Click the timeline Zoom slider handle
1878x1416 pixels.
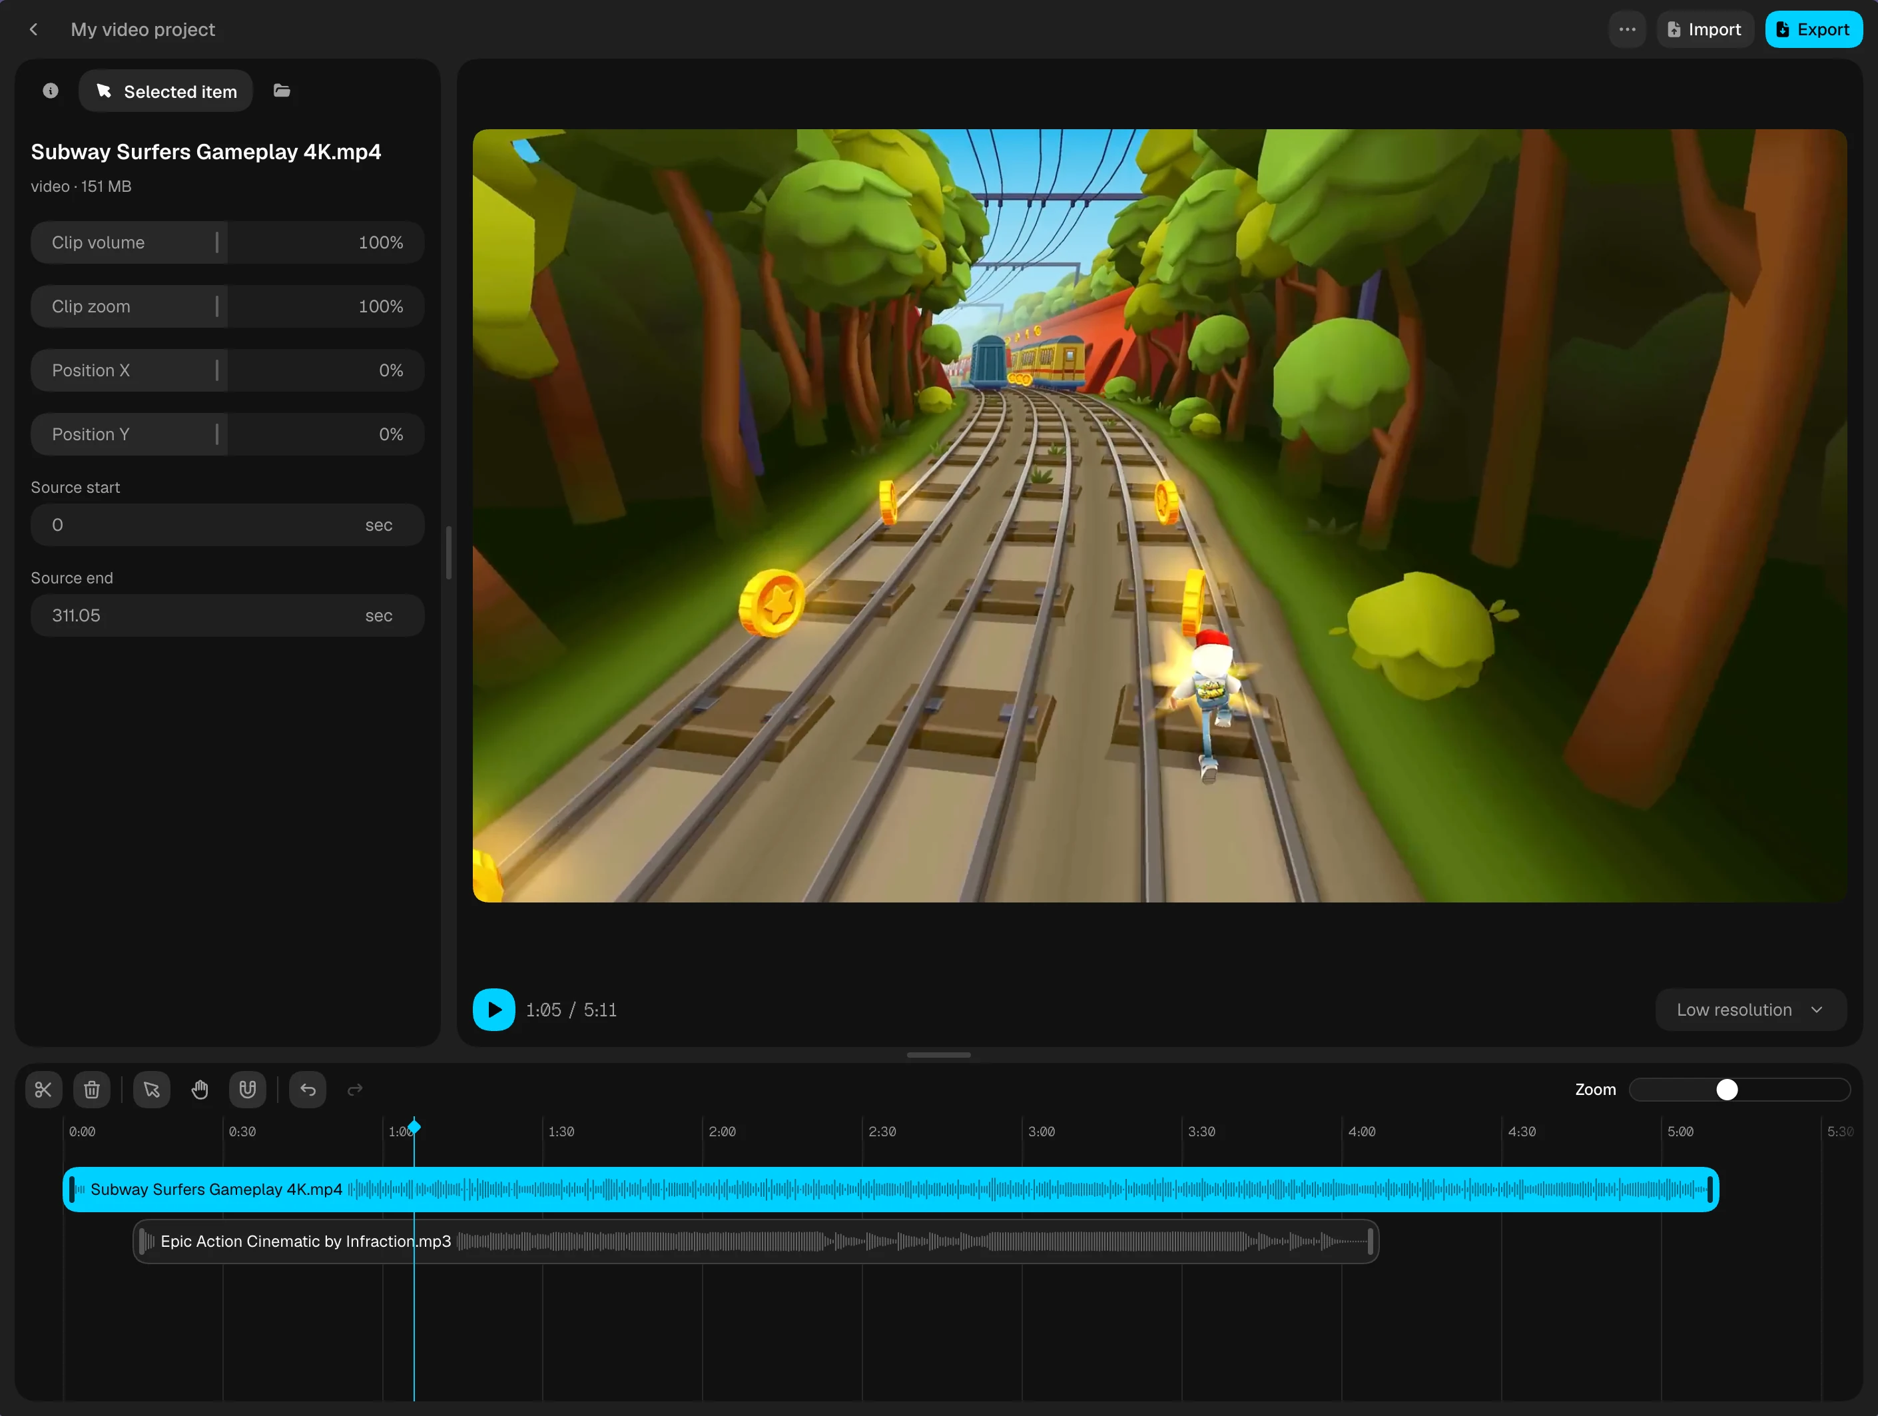point(1727,1089)
